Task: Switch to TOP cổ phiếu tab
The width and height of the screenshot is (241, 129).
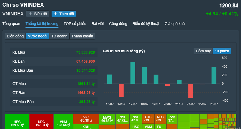Action: (x=75, y=24)
